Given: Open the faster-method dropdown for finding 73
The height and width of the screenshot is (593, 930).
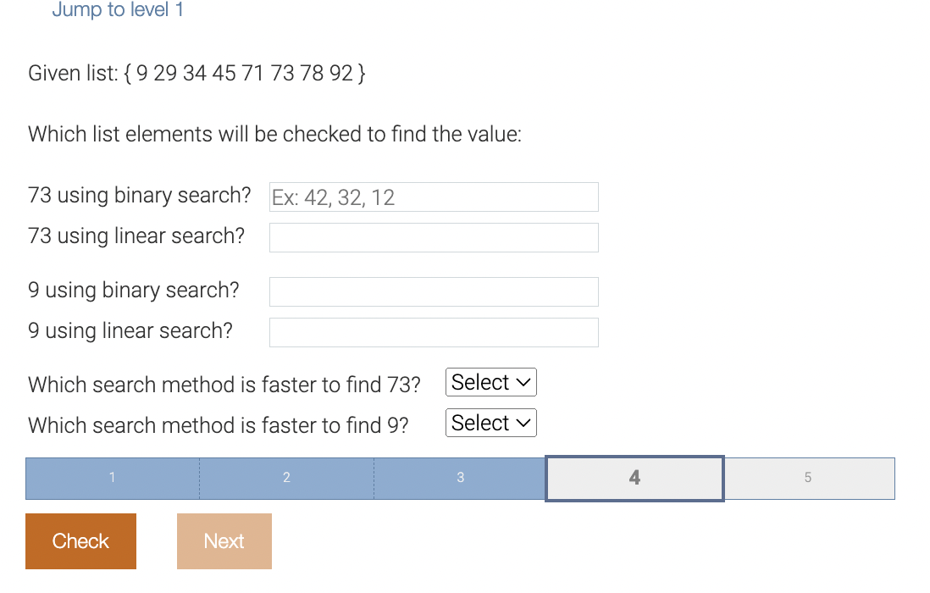Looking at the screenshot, I should (490, 382).
